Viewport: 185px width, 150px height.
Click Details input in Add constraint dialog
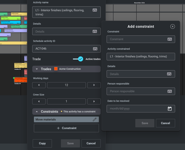coord(141,74)
